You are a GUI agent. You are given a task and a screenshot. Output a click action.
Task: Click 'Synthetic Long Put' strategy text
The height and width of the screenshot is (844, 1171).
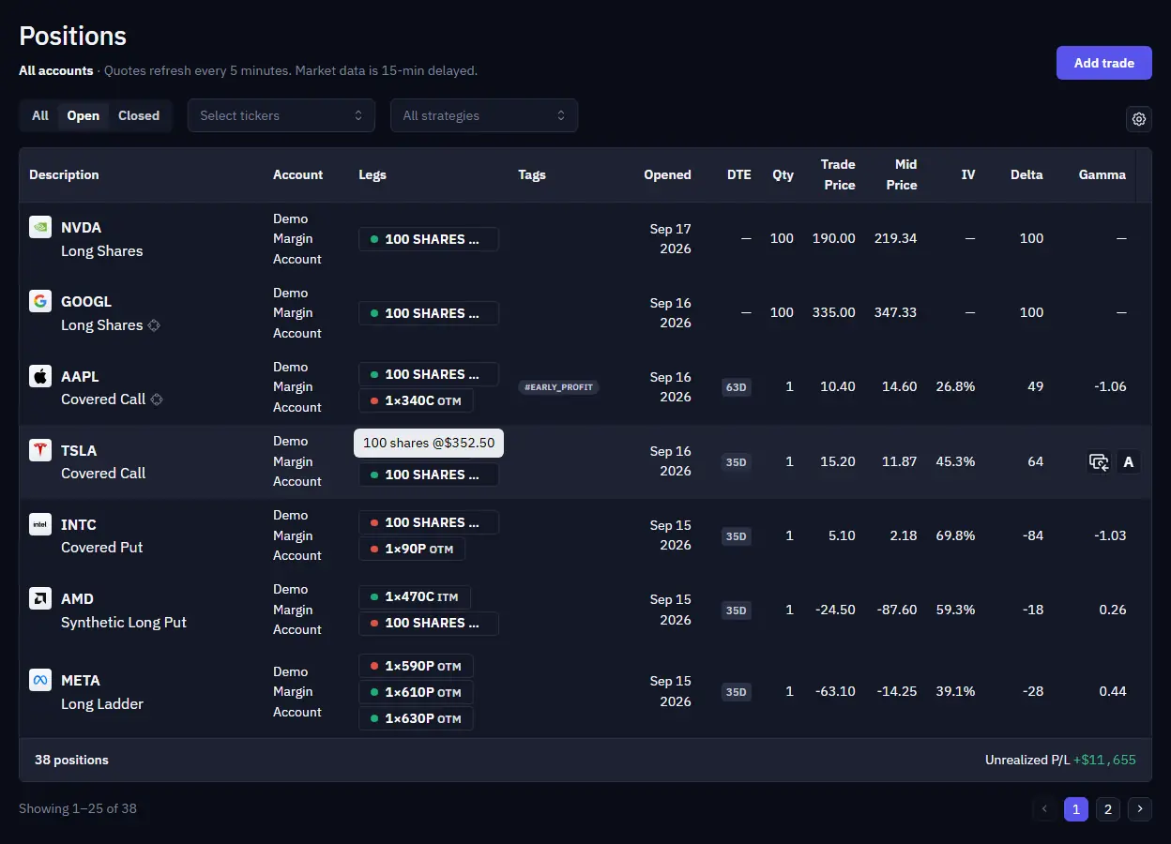124,622
